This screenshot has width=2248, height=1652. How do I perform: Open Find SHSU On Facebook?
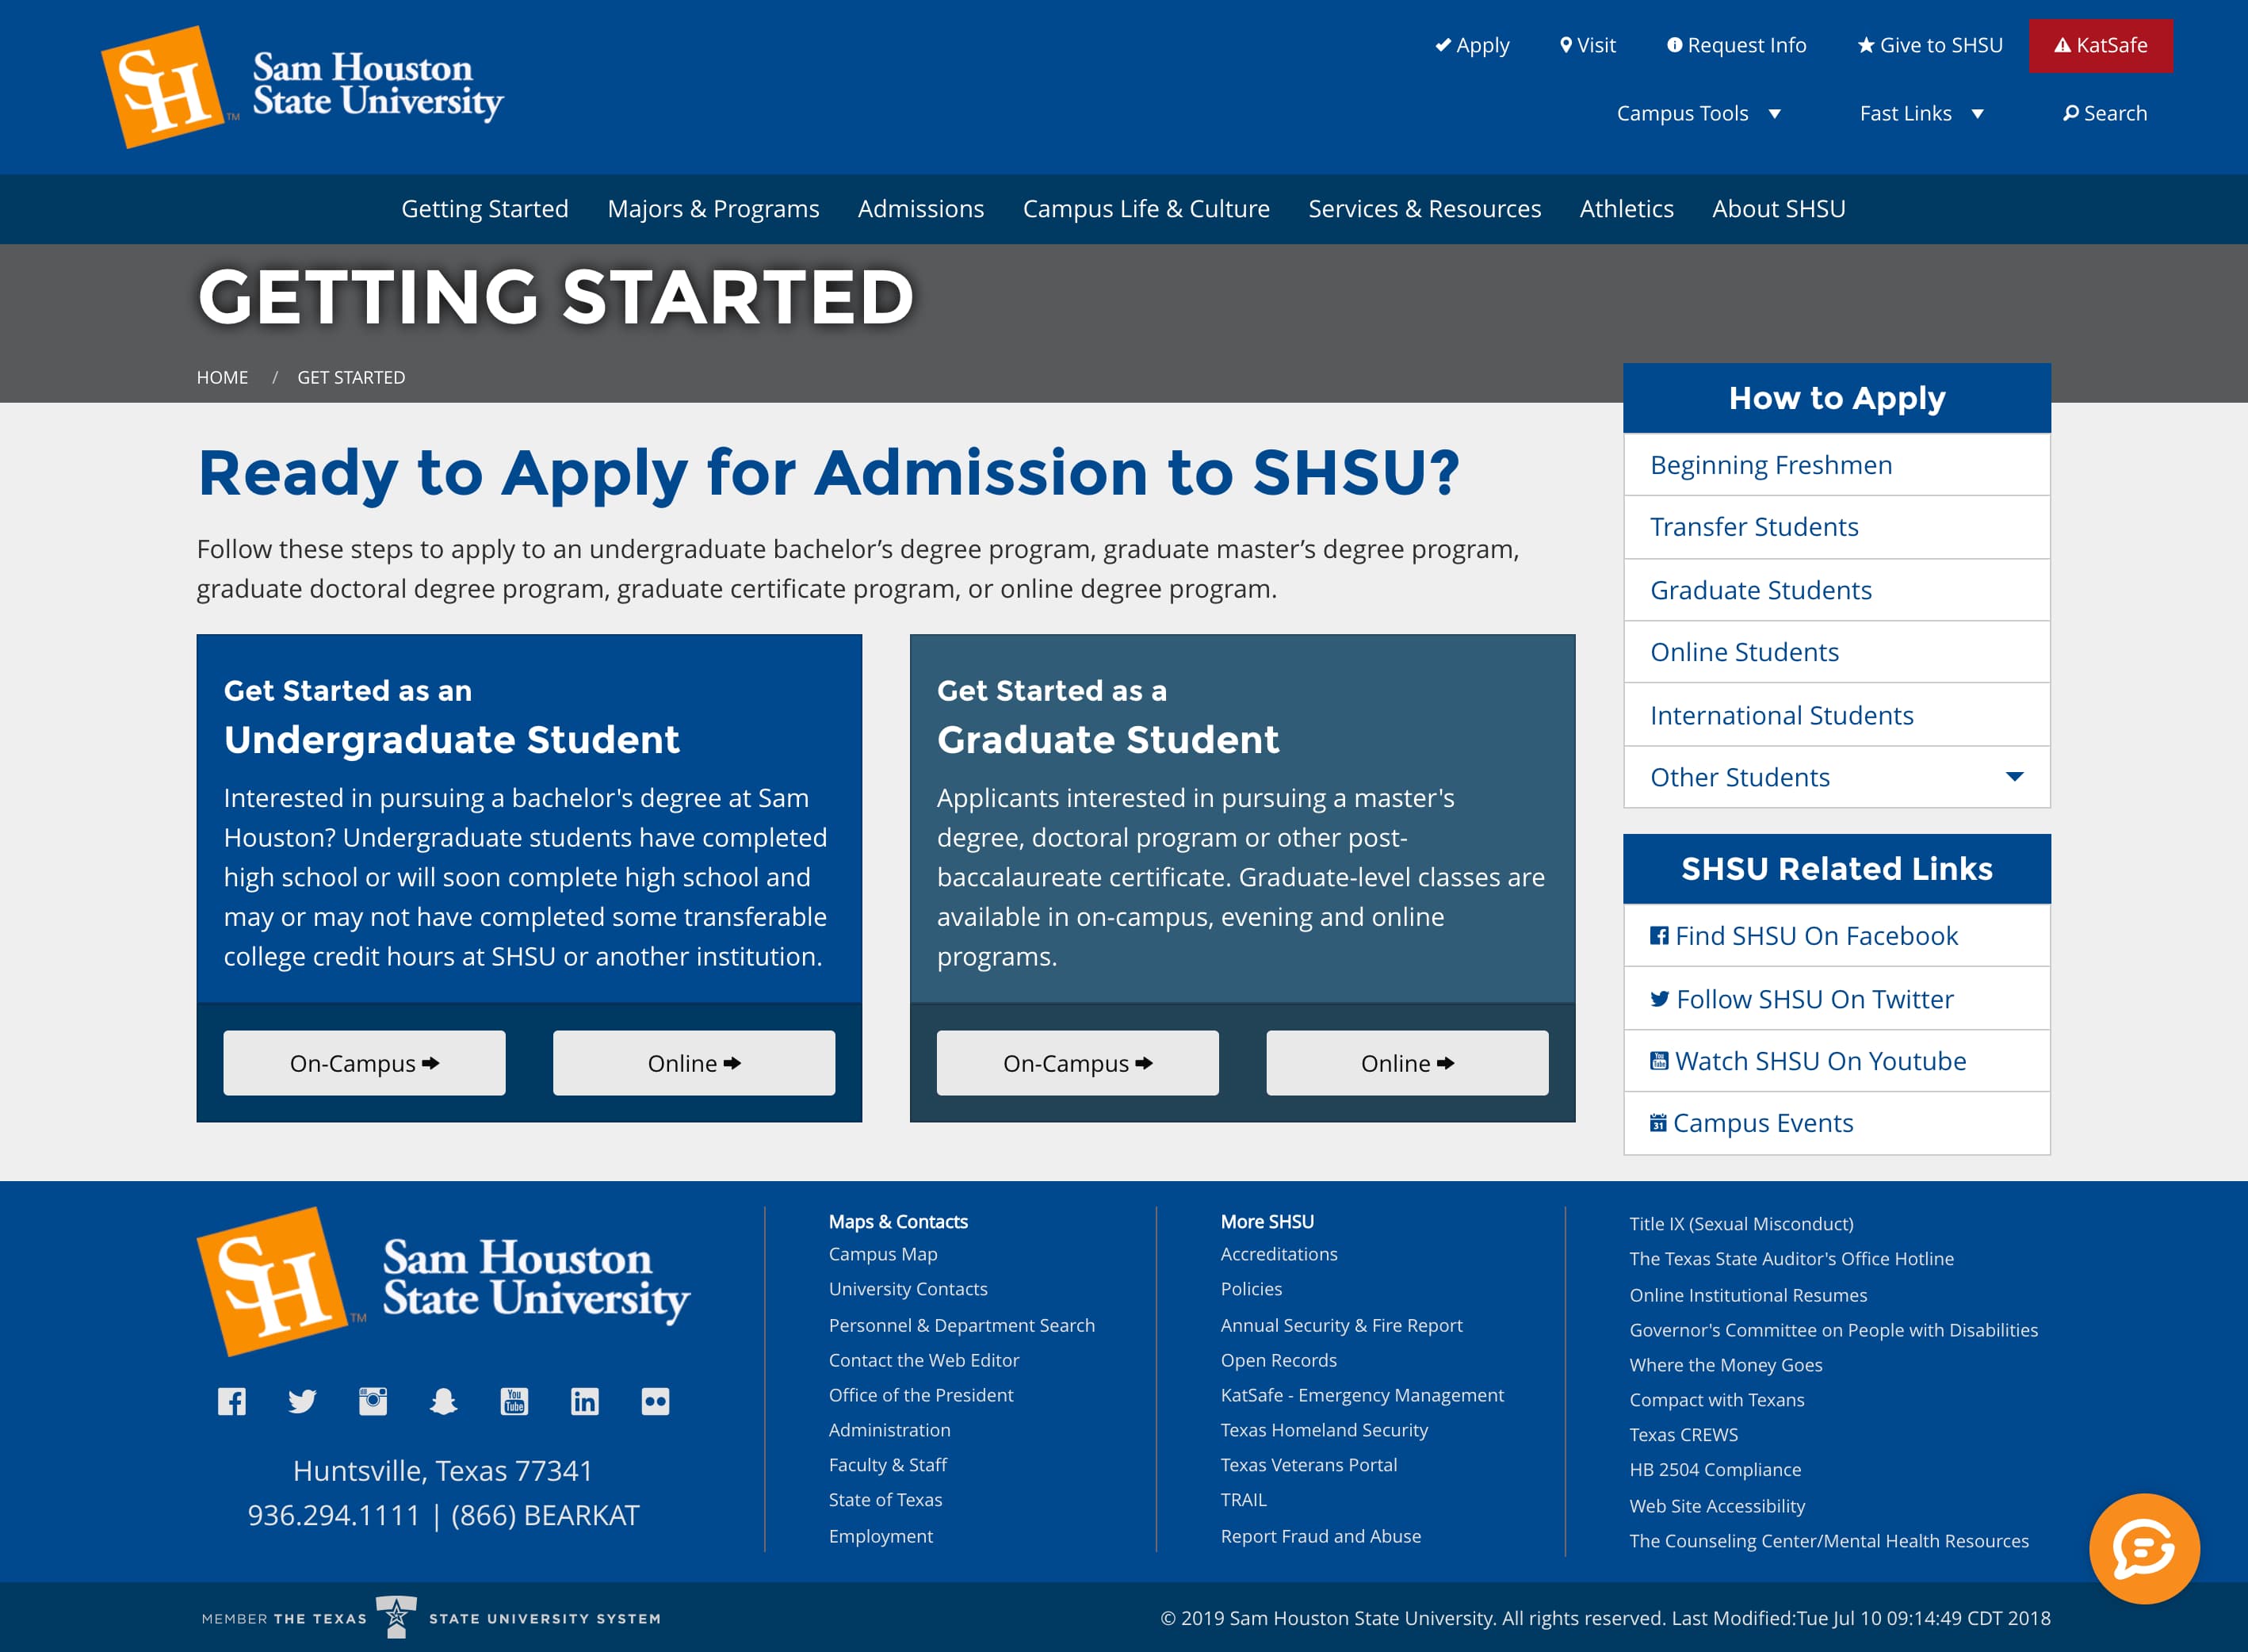1836,936
